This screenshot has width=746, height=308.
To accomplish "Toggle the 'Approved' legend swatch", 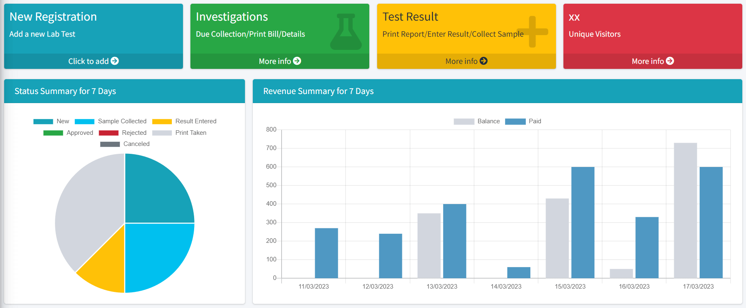I will 53,133.
